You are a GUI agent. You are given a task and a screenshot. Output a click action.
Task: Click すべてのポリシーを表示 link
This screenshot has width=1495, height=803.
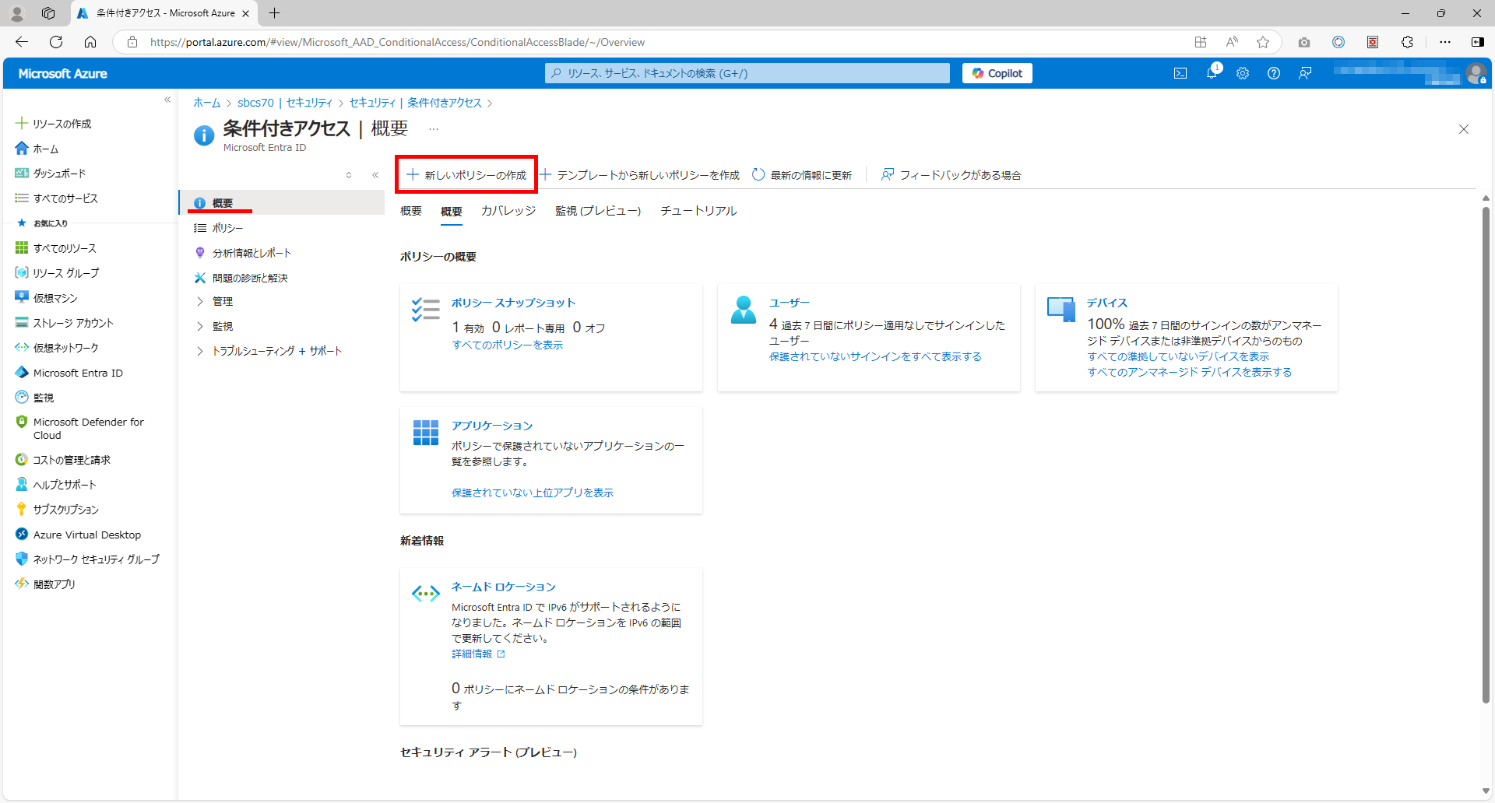tap(508, 345)
